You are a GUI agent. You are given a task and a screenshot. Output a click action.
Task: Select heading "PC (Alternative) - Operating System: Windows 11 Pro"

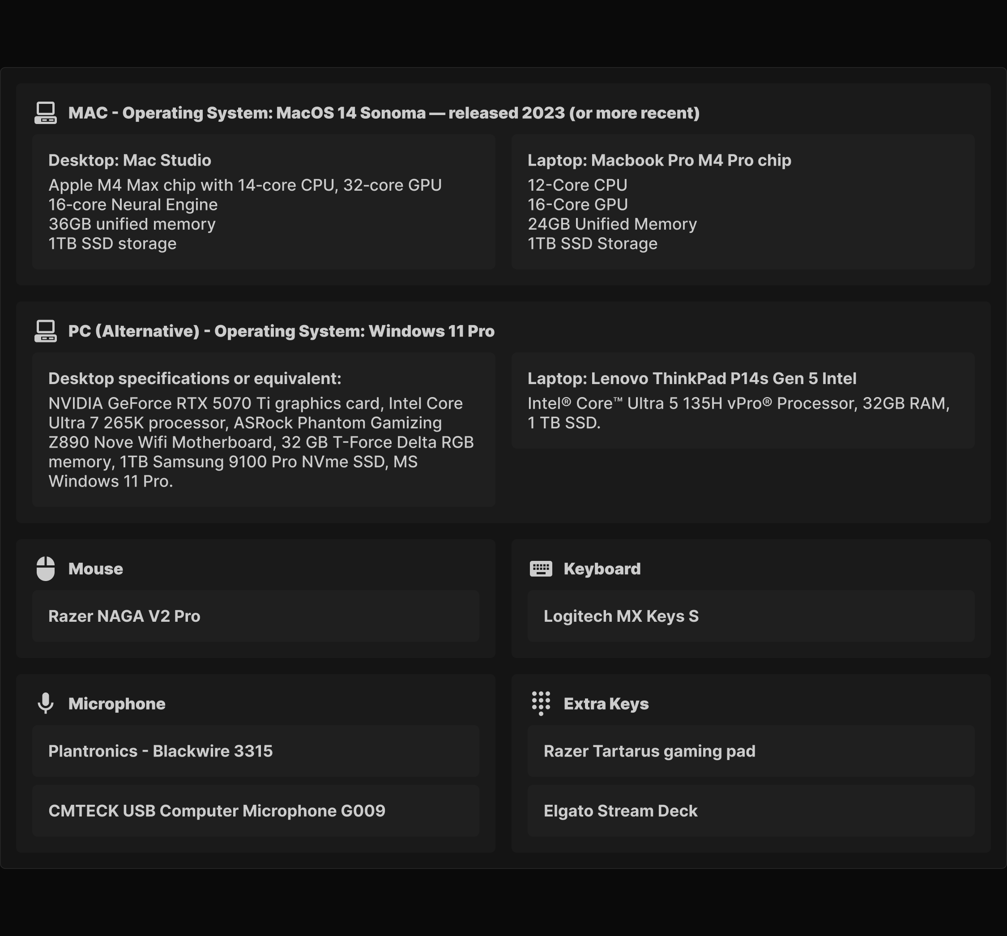pyautogui.click(x=282, y=331)
